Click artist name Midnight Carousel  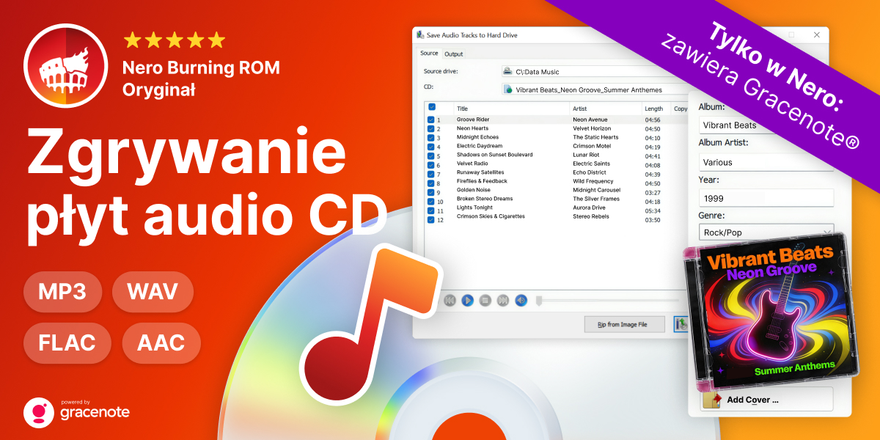point(597,191)
